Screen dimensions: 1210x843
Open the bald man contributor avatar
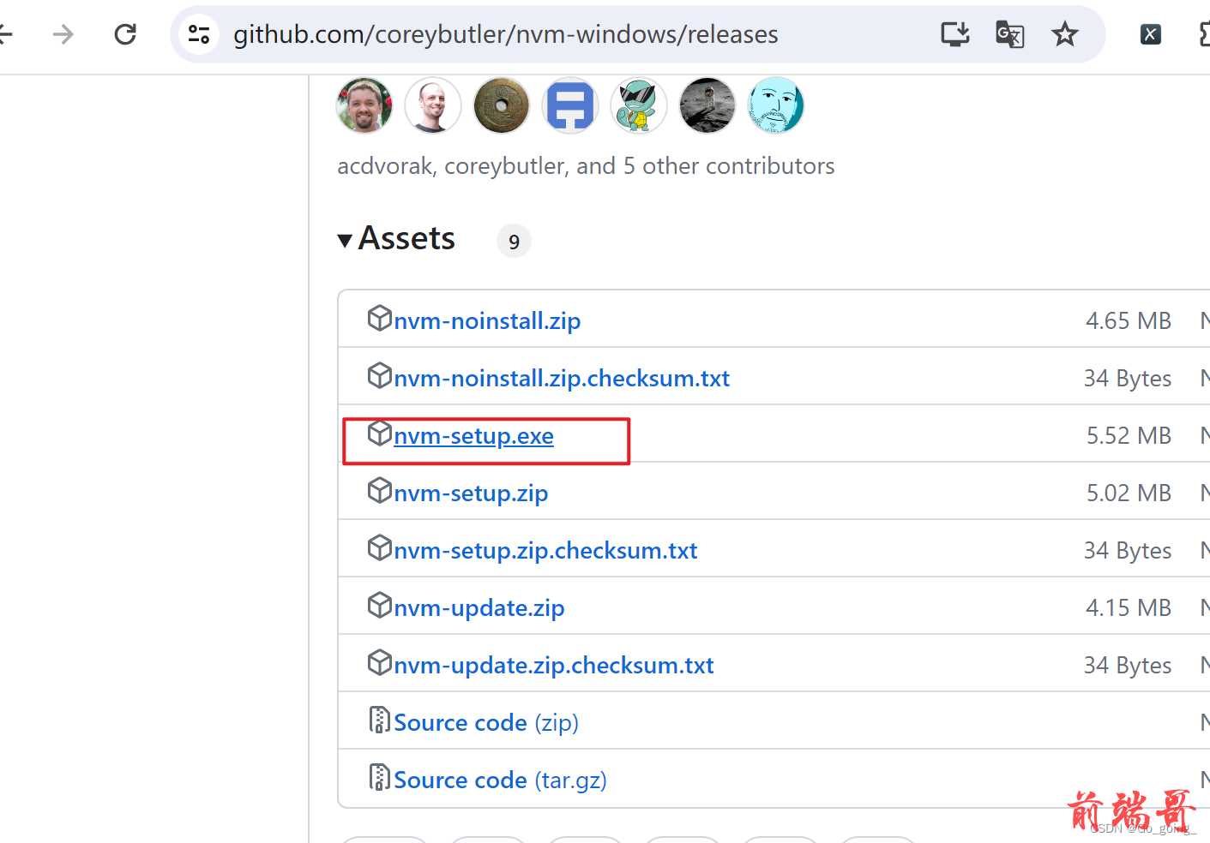(x=433, y=105)
